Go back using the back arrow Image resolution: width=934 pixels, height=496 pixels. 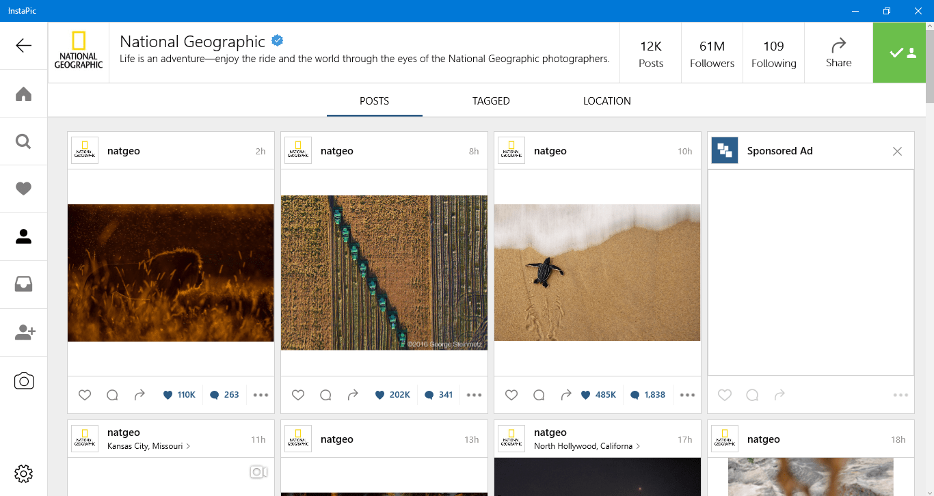23,46
